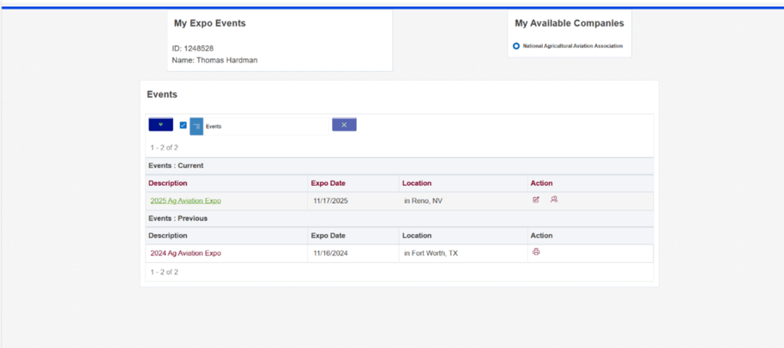Sort by Expo Date in the Previous events table

coord(328,236)
